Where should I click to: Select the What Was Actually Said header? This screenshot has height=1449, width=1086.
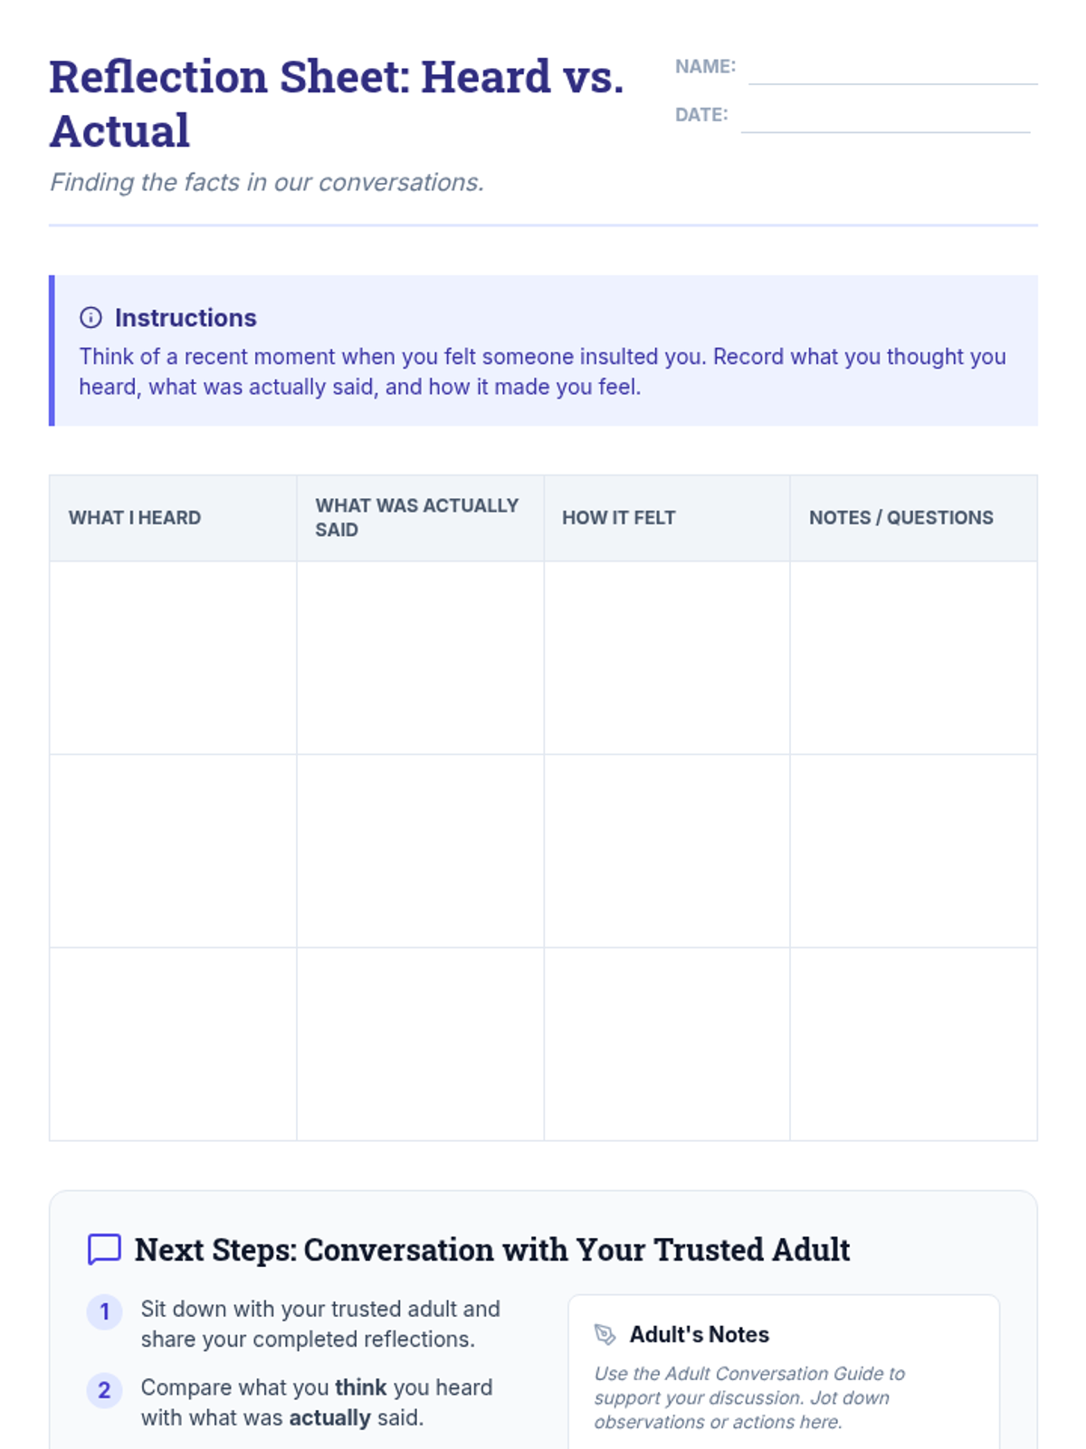416,518
